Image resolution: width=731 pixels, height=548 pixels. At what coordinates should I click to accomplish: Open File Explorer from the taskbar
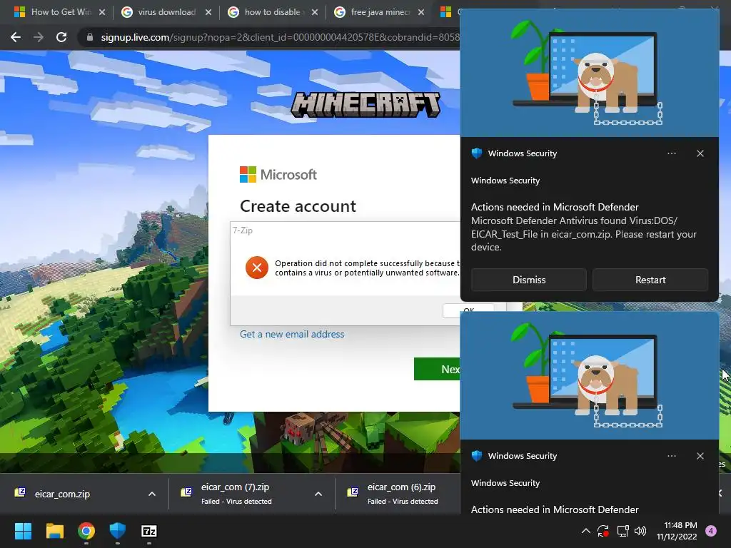pyautogui.click(x=54, y=531)
